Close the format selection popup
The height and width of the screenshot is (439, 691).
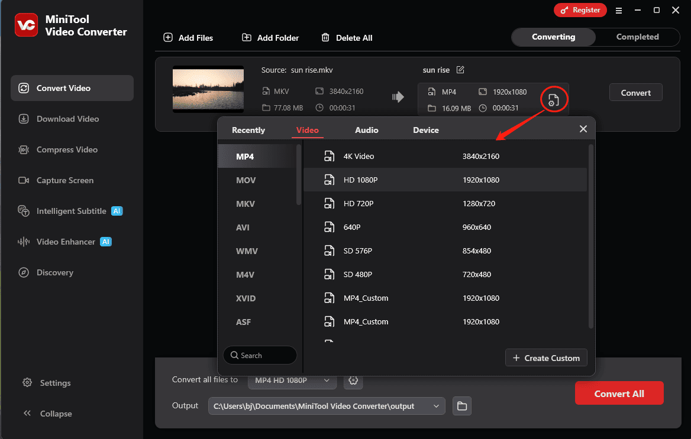(x=583, y=129)
